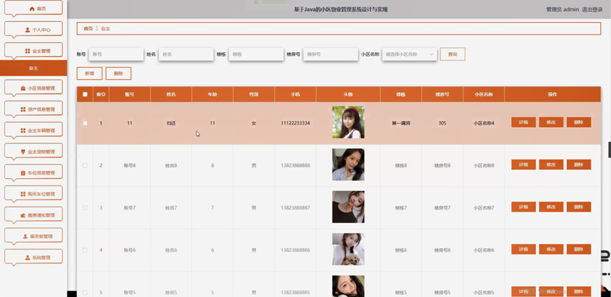Click the avatar photo in row 账号6

[348, 249]
